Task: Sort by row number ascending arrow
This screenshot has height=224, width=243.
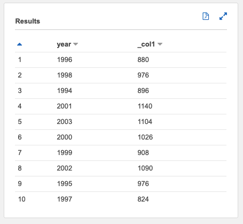Action: pos(19,44)
